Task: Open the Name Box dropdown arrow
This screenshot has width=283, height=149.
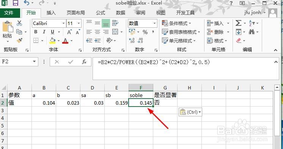Action: click(x=34, y=62)
